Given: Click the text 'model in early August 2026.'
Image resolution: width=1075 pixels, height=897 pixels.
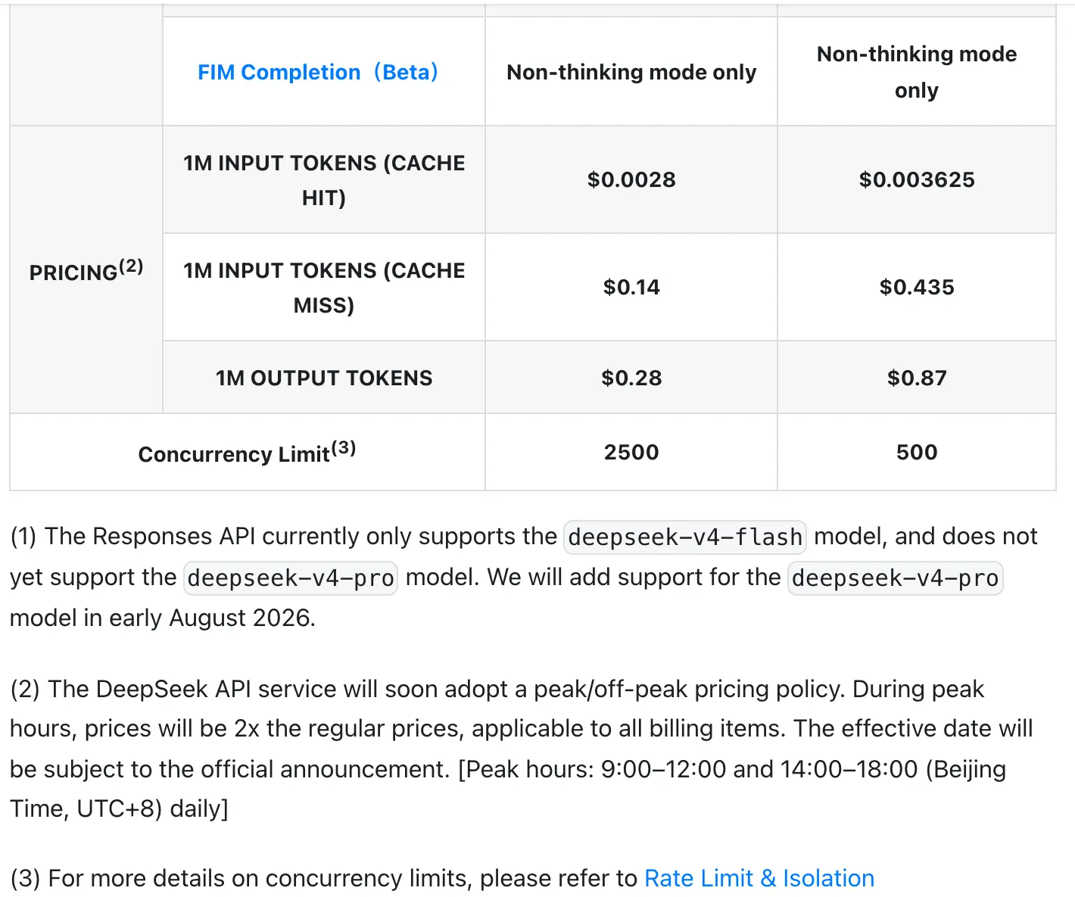Looking at the screenshot, I should pyautogui.click(x=163, y=618).
